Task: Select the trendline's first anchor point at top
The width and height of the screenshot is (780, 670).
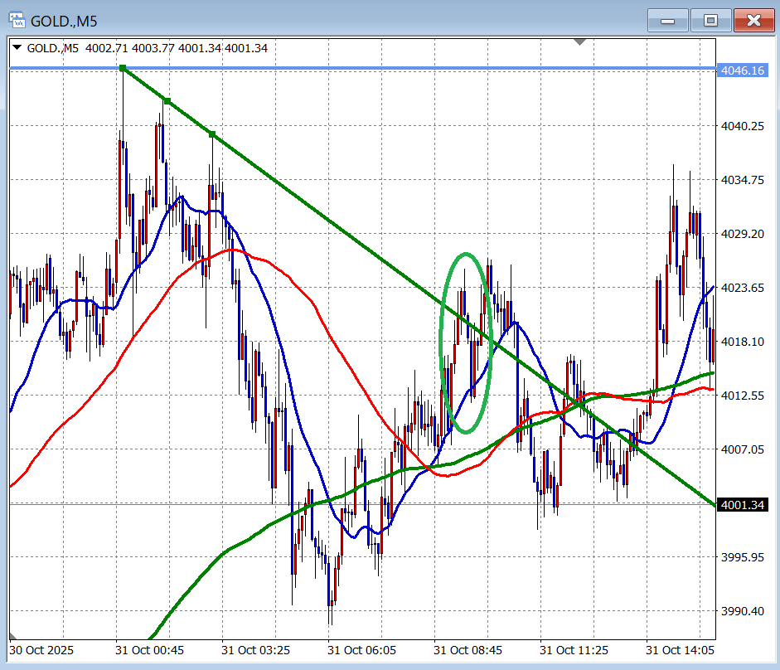Action: click(122, 68)
